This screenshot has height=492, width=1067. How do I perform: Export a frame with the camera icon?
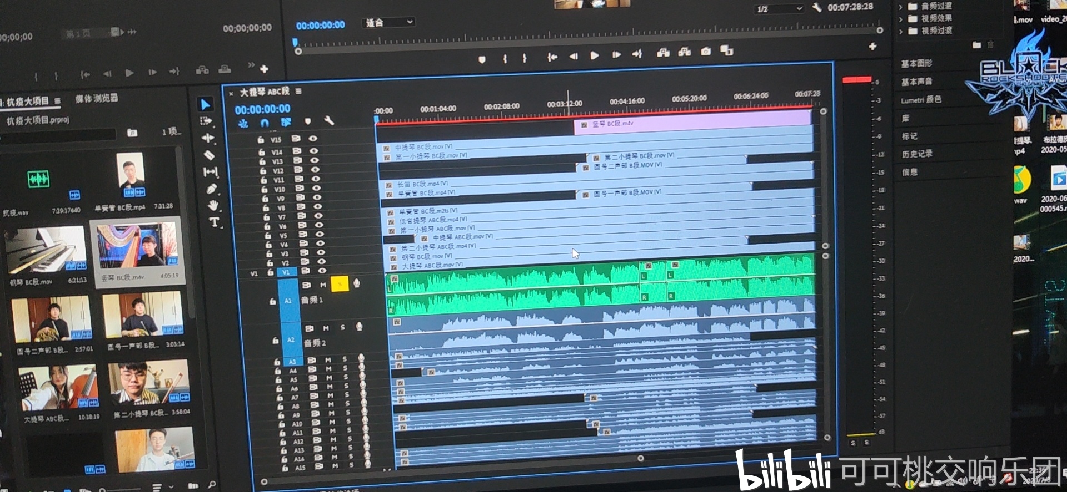click(706, 52)
